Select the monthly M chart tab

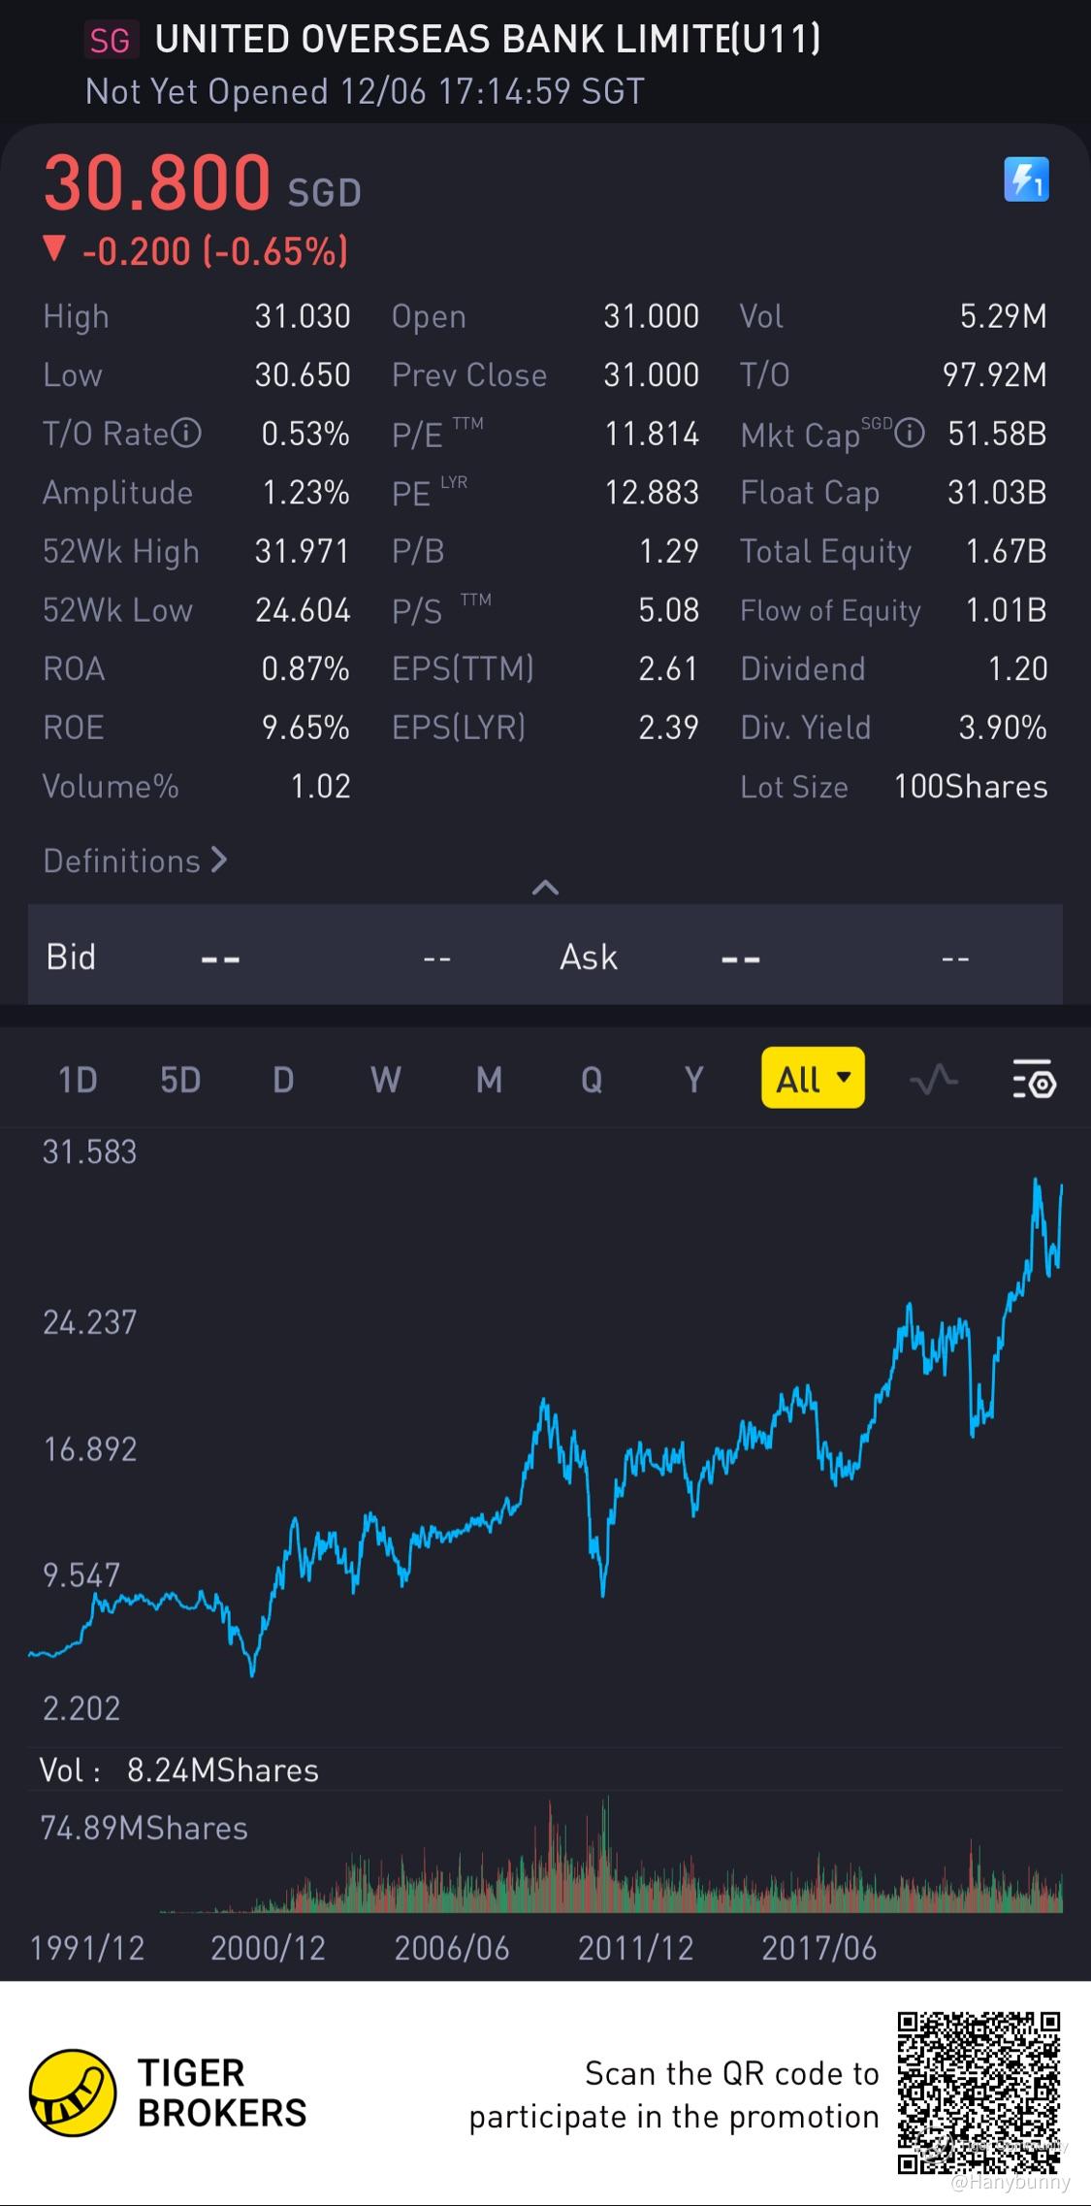(489, 1080)
